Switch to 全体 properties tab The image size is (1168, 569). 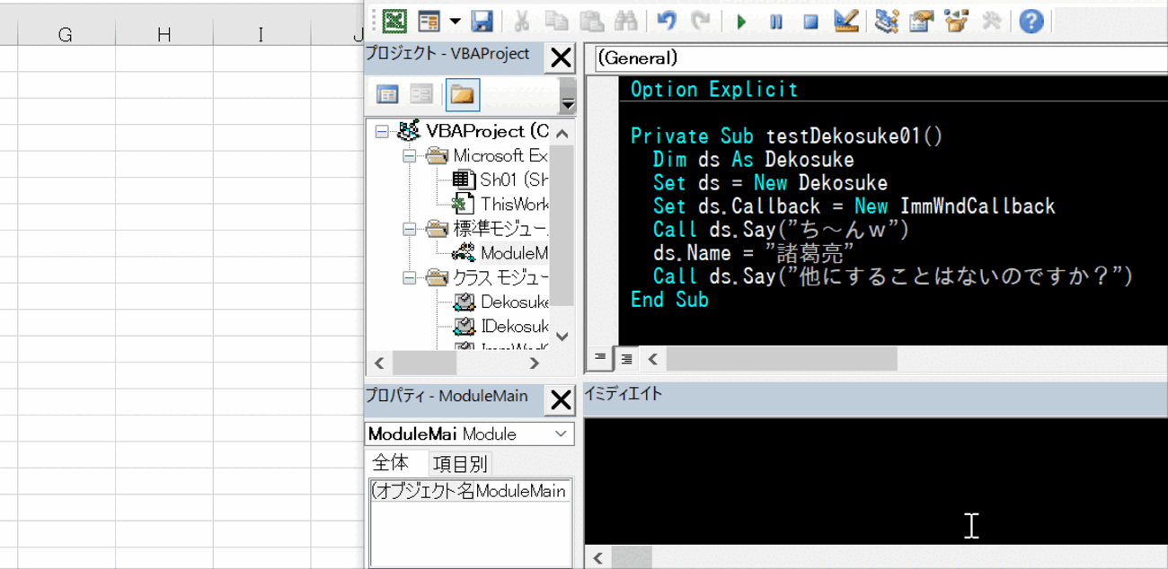click(391, 463)
